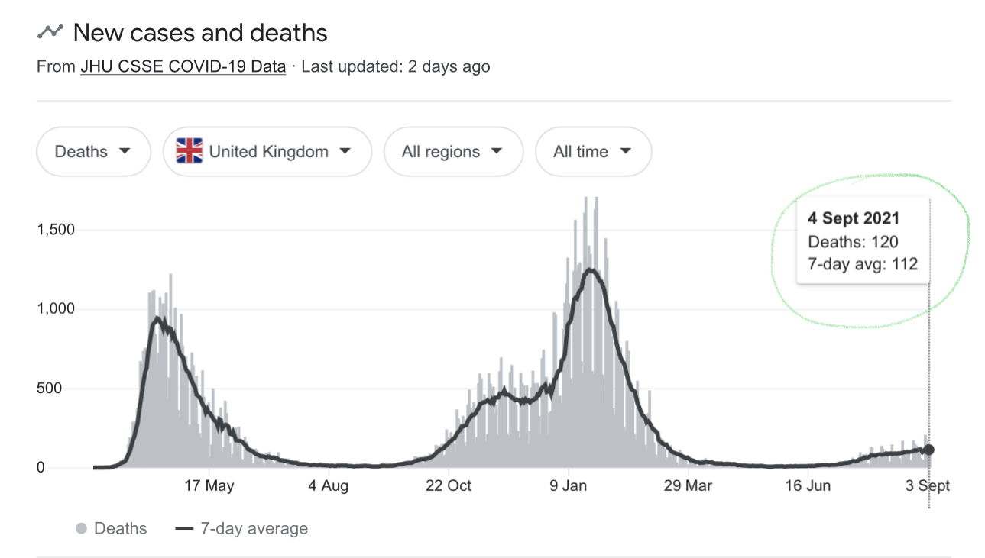Click the 7-day average legend label

point(254,528)
